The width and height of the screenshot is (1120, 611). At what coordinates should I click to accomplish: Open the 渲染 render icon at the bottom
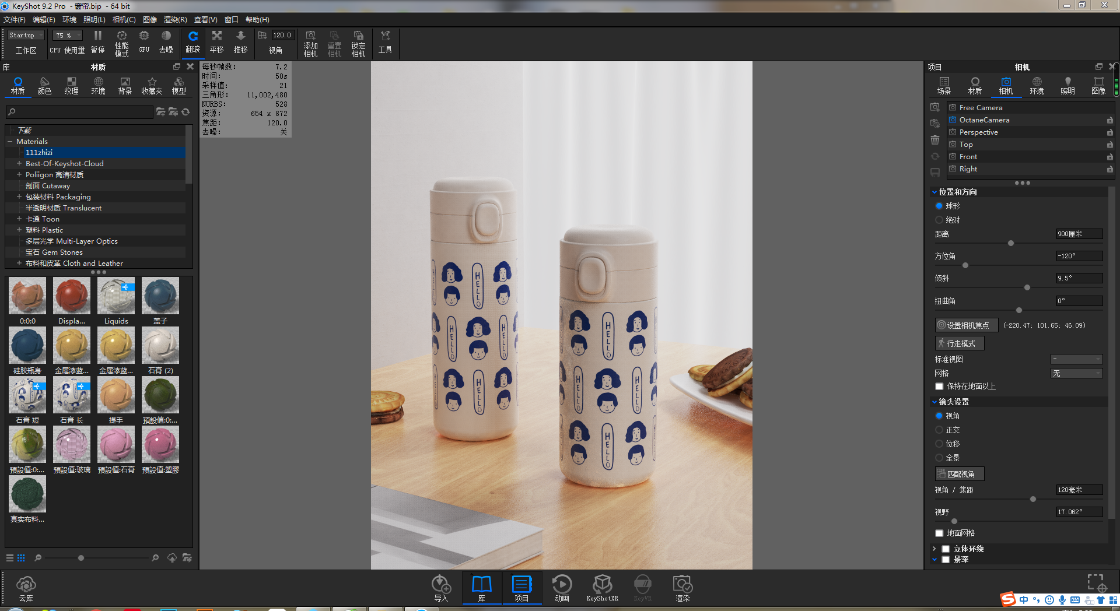[x=681, y=586]
